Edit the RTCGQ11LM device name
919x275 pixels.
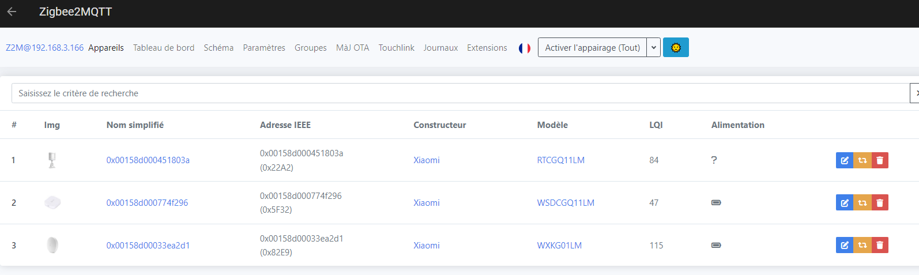tap(844, 160)
